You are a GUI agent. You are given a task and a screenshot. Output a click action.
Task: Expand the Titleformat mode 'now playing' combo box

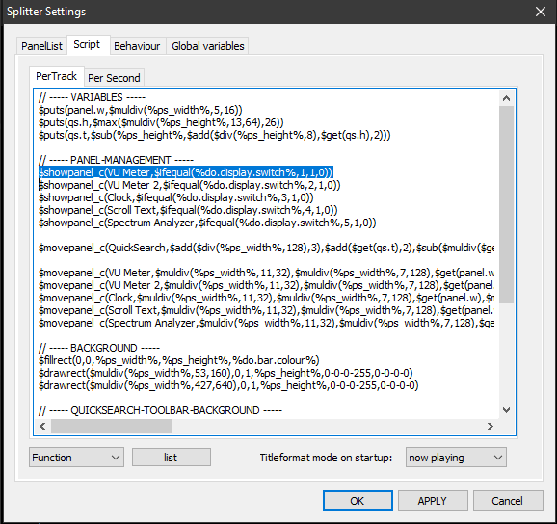(x=456, y=458)
